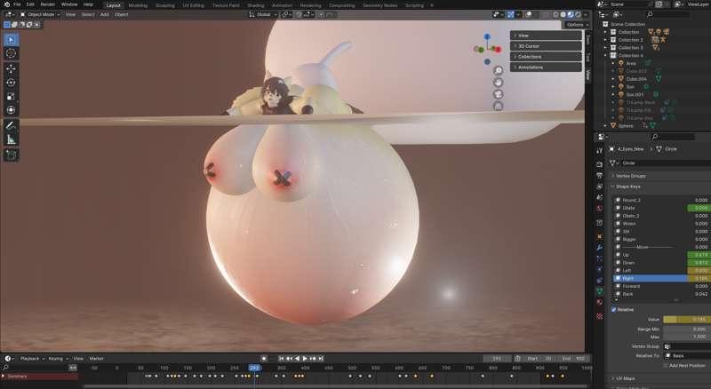Viewport: 711px width, 389px height.
Task: Click the set selection mode icon
Action: [x=7, y=25]
